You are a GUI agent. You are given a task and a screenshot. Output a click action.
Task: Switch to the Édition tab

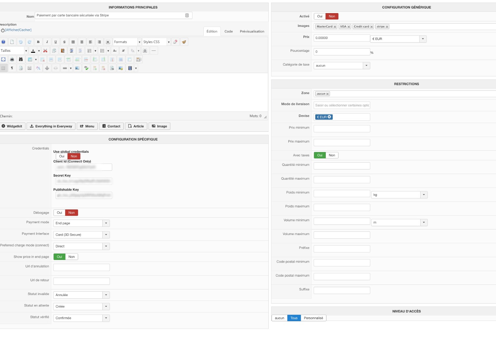pyautogui.click(x=212, y=31)
